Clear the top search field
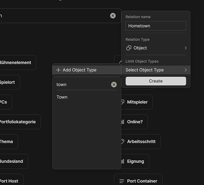Image resolution: width=204 pixels, height=185 pixels. [113, 16]
